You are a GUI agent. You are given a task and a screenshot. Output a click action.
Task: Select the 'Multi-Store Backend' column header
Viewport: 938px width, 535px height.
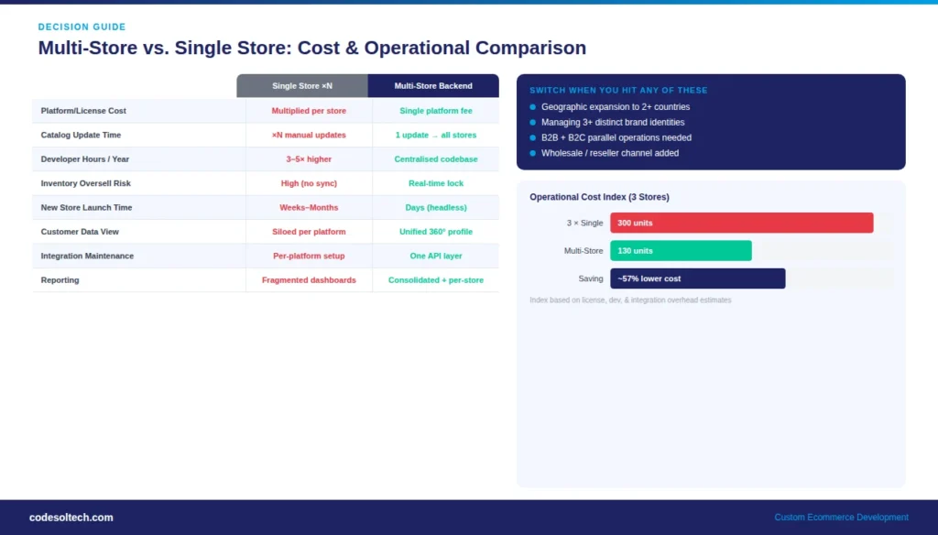(x=433, y=85)
